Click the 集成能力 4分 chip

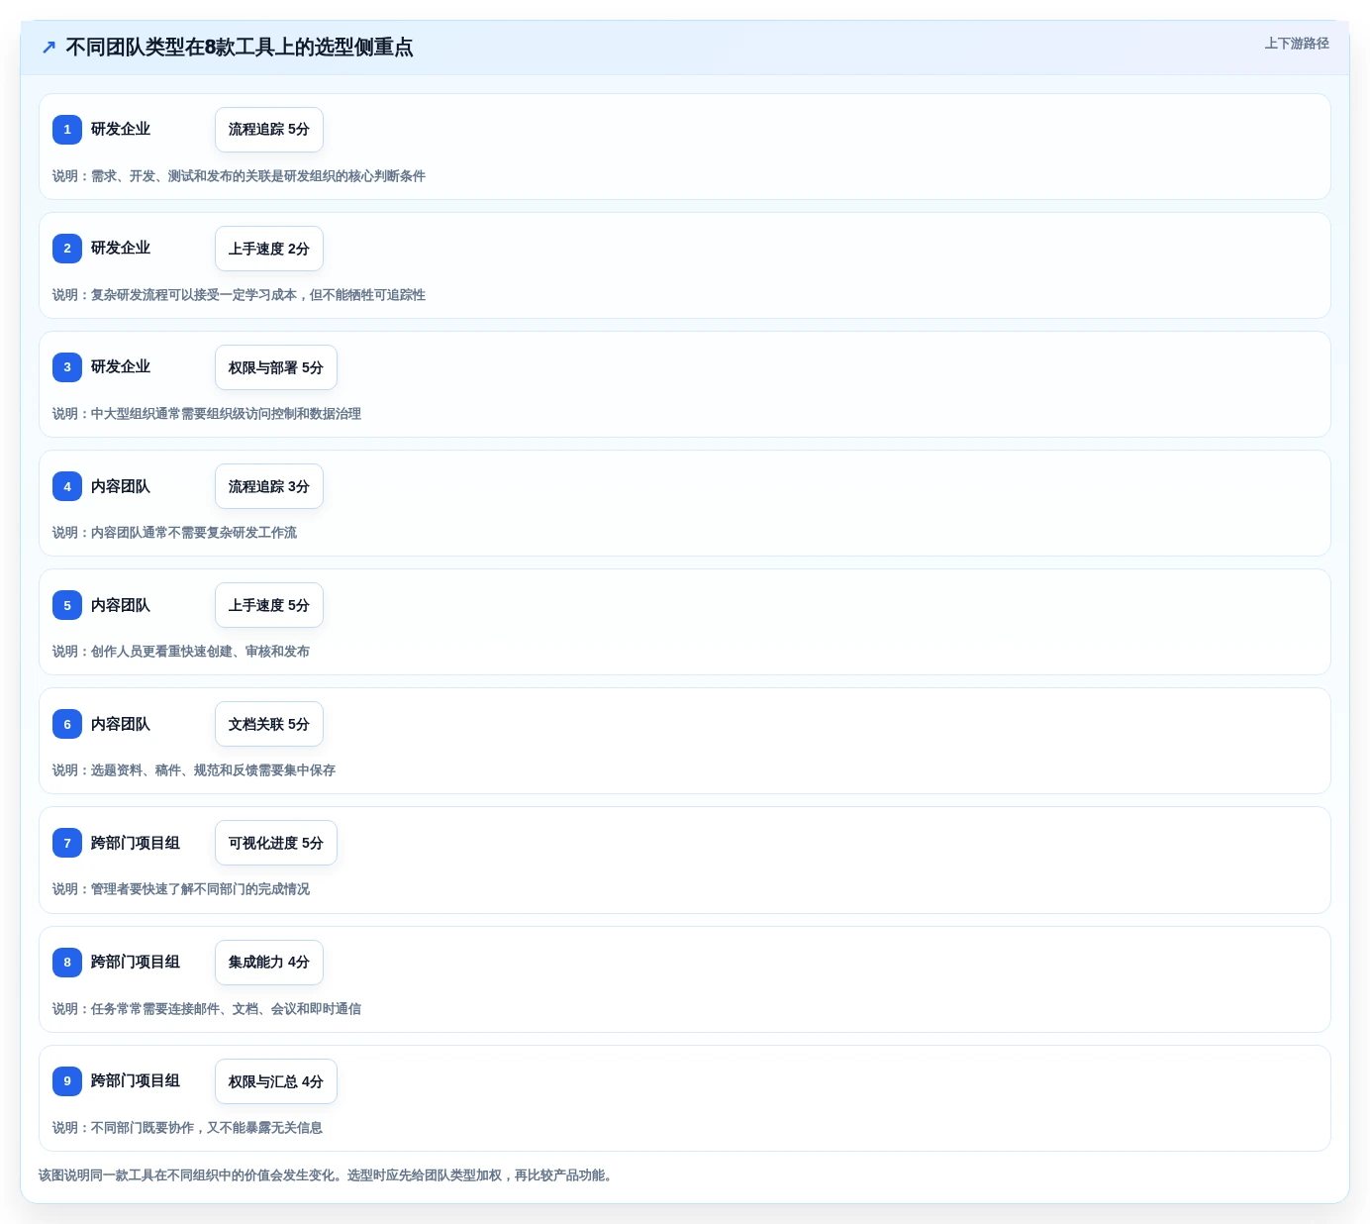click(269, 963)
